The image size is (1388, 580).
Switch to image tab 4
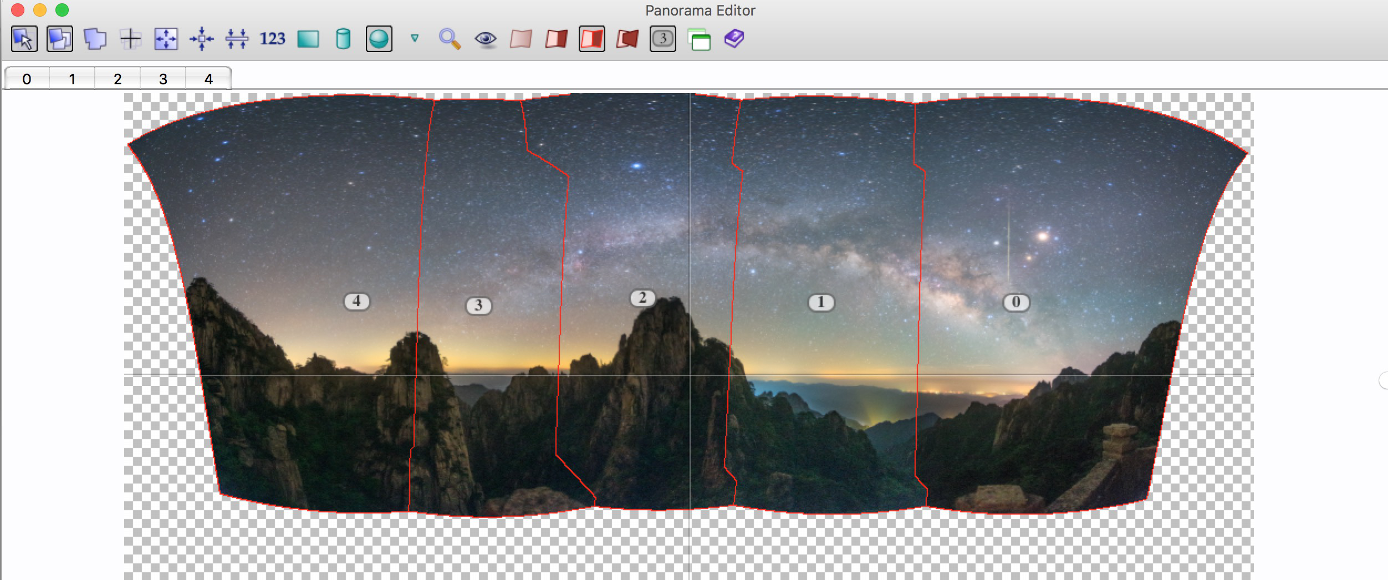tap(208, 79)
